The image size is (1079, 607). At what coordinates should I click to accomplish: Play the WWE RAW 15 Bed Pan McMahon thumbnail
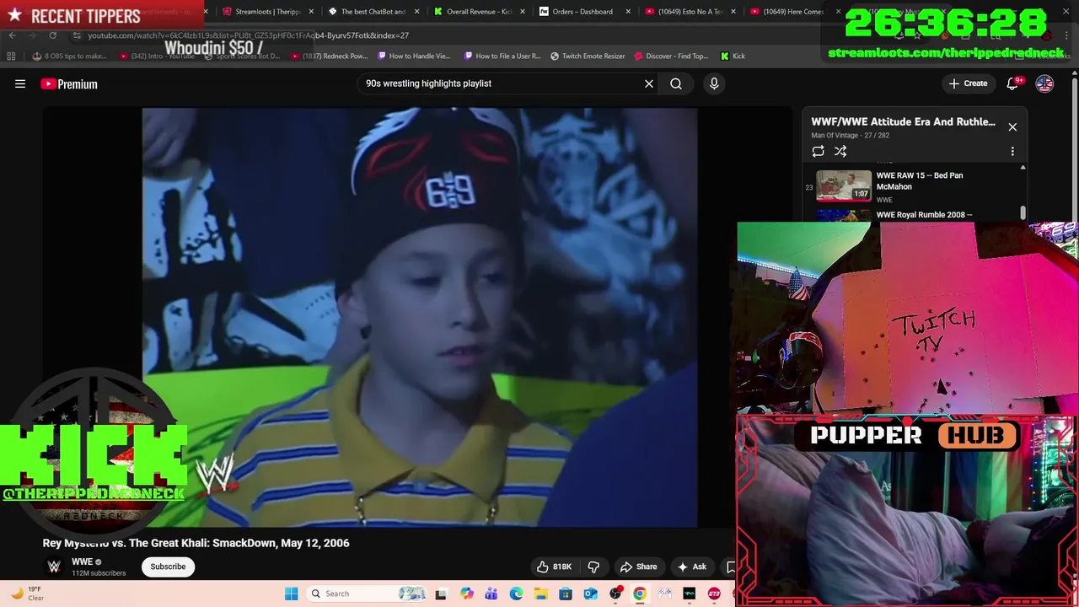[x=844, y=186]
